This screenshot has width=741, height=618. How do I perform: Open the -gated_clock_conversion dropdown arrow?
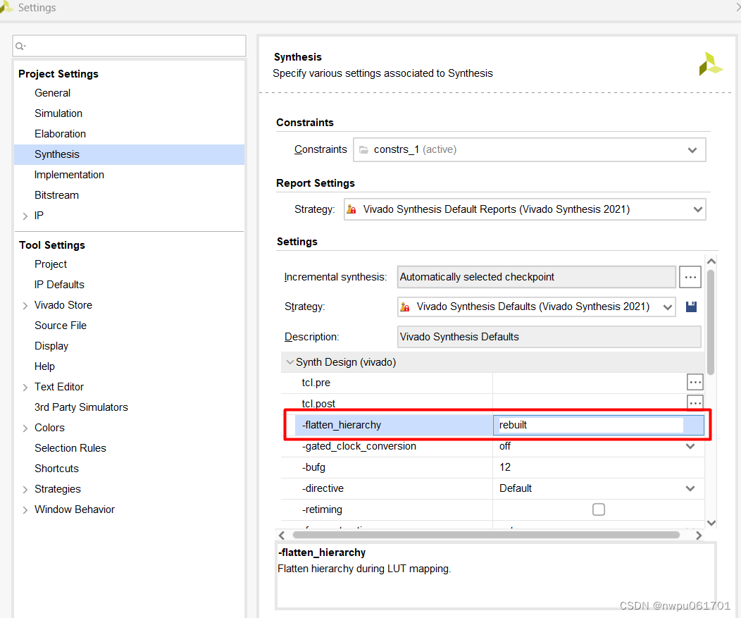[690, 446]
